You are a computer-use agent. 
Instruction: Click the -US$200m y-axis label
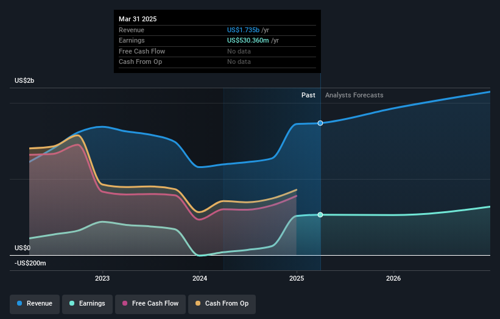point(30,263)
